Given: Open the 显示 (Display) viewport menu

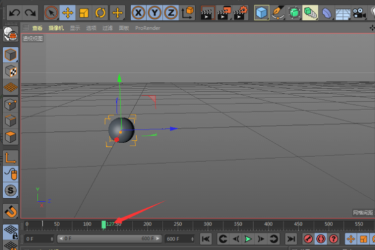Looking at the screenshot, I should pos(75,28).
